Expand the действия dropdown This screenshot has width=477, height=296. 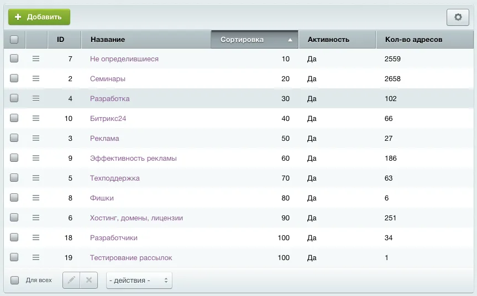[139, 280]
